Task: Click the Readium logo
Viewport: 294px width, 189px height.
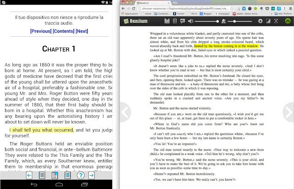Action: point(136,21)
